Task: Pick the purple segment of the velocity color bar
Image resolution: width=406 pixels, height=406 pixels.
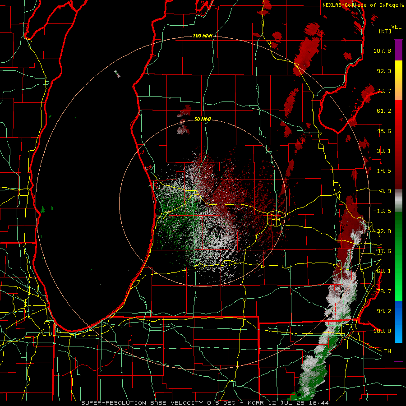Action: pos(398,50)
